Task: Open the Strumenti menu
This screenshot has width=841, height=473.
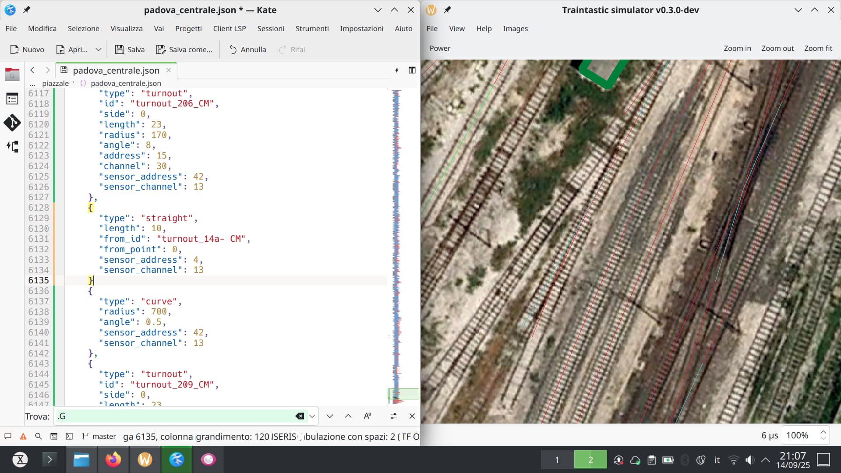Action: coord(312,28)
